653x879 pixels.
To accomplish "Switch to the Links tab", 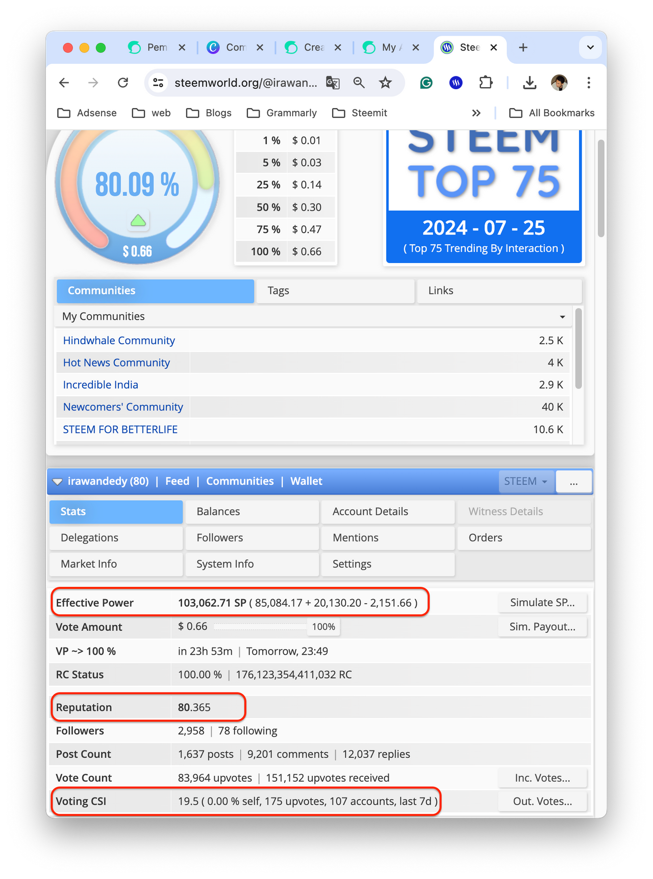I will [499, 291].
